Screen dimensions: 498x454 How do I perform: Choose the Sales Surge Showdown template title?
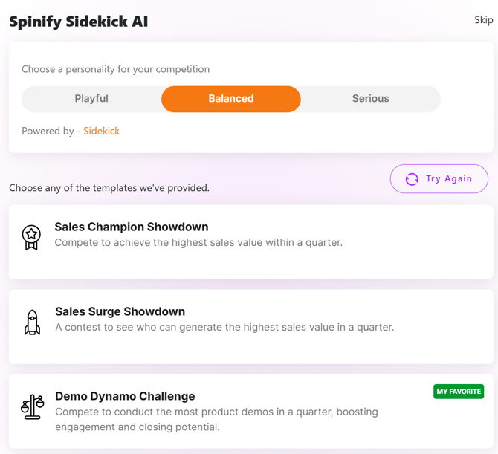click(120, 312)
